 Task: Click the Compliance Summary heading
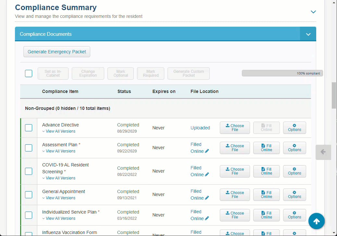(56, 7)
